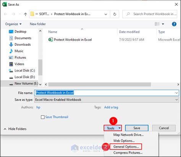Image resolution: width=181 pixels, height=157 pixels.
Task: Click the date 7/9/2023 9:57 AM
Action: (x=131, y=40)
